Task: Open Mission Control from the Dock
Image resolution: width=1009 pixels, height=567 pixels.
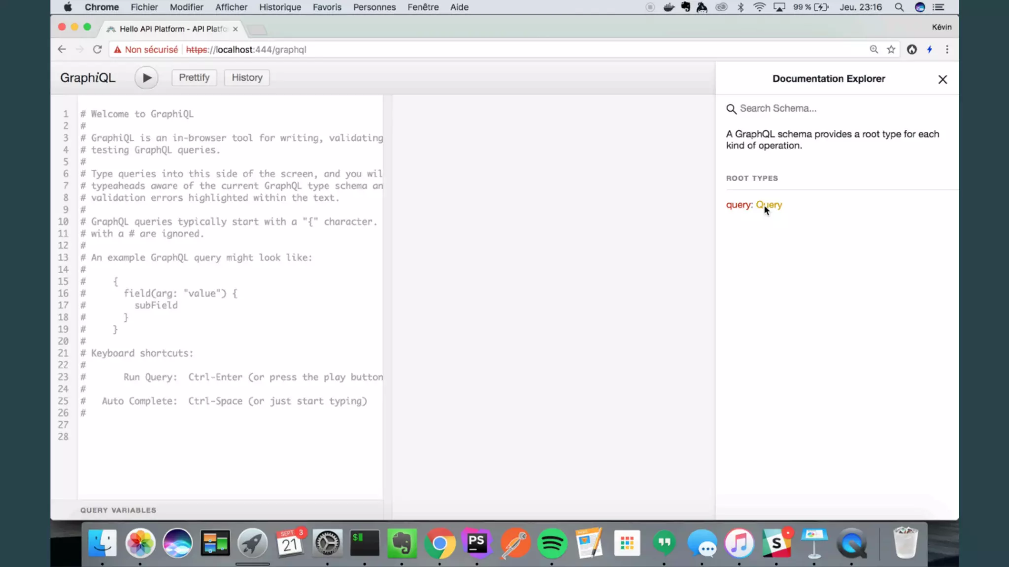Action: (x=215, y=543)
